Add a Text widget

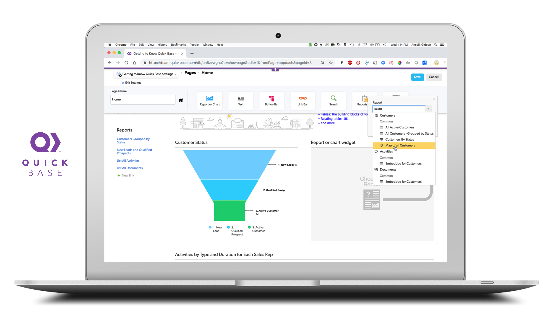point(241,101)
